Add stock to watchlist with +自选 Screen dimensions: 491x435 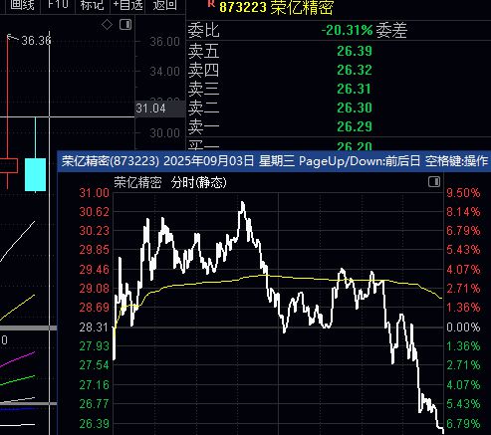(x=128, y=5)
